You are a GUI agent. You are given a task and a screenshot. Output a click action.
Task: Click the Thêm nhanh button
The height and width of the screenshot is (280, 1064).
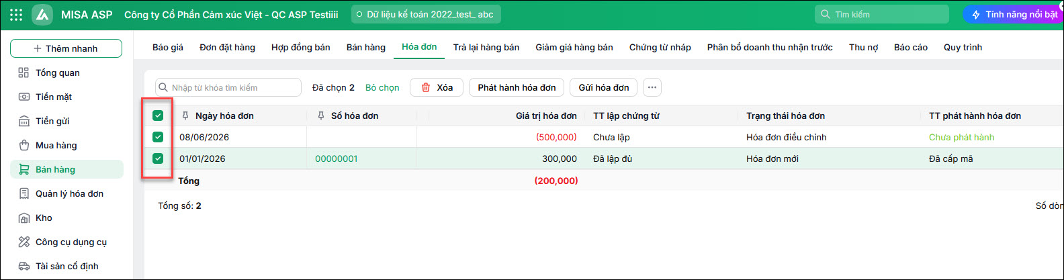click(x=66, y=48)
